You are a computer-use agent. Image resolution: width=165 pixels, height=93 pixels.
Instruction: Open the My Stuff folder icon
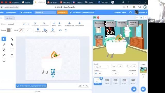click(x=130, y=12)
